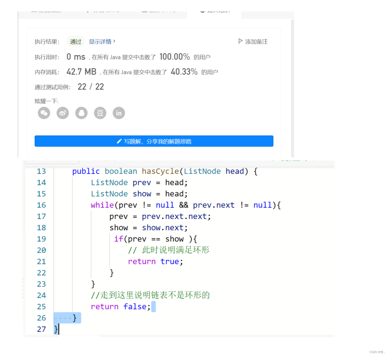
Task: Click line number 16 in code editor
Action: [41, 205]
